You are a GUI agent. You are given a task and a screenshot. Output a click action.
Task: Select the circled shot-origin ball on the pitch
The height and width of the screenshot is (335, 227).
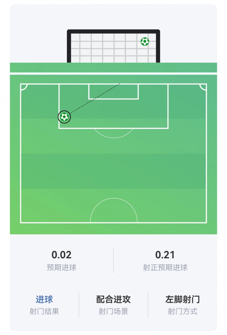click(x=64, y=117)
